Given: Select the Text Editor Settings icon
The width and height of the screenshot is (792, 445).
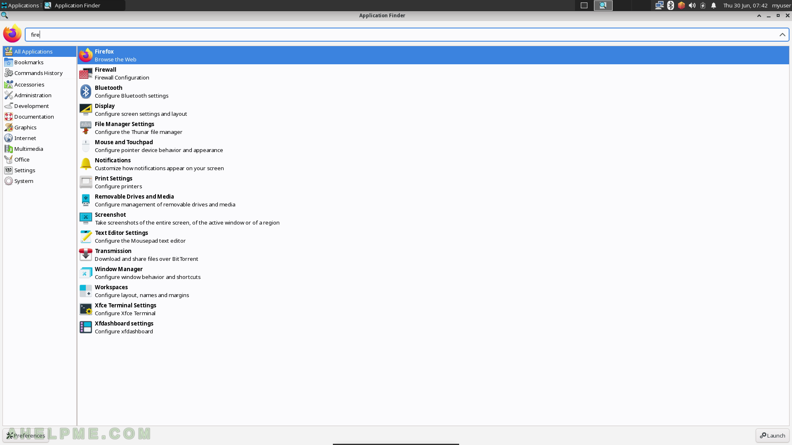Looking at the screenshot, I should tap(86, 237).
